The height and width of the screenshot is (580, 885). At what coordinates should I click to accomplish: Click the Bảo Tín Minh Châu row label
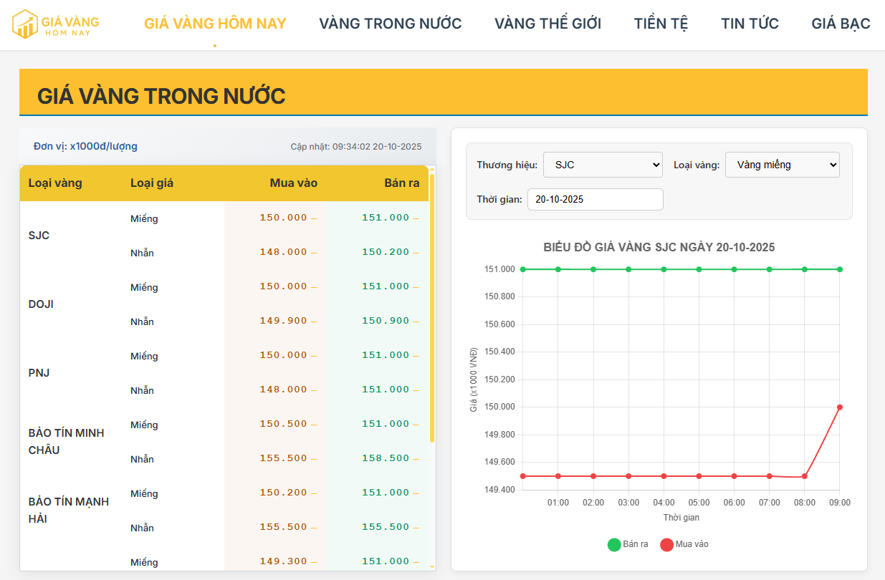click(x=66, y=442)
